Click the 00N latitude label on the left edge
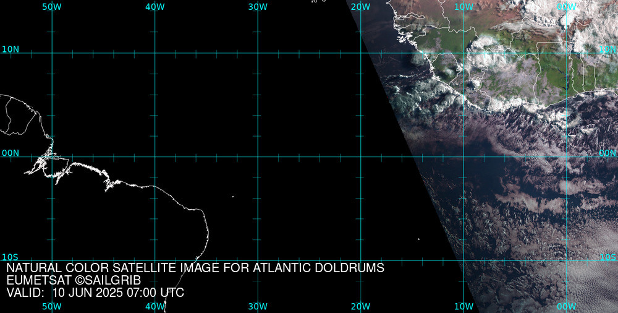 coord(11,153)
